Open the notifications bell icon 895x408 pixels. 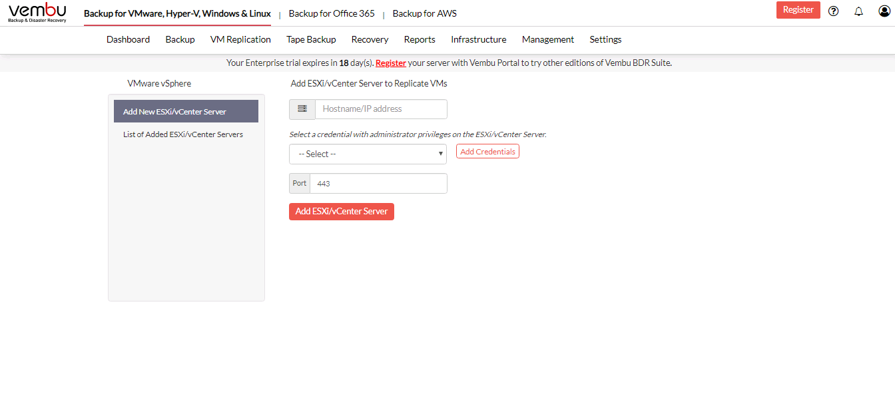pyautogui.click(x=858, y=11)
